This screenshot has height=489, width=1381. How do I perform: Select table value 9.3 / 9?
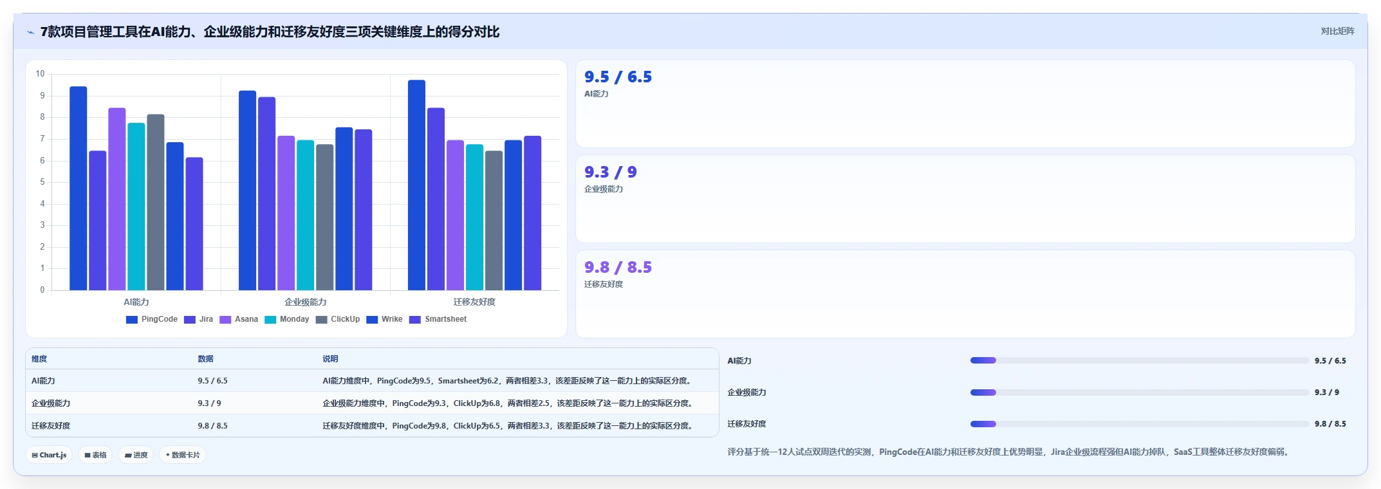210,403
